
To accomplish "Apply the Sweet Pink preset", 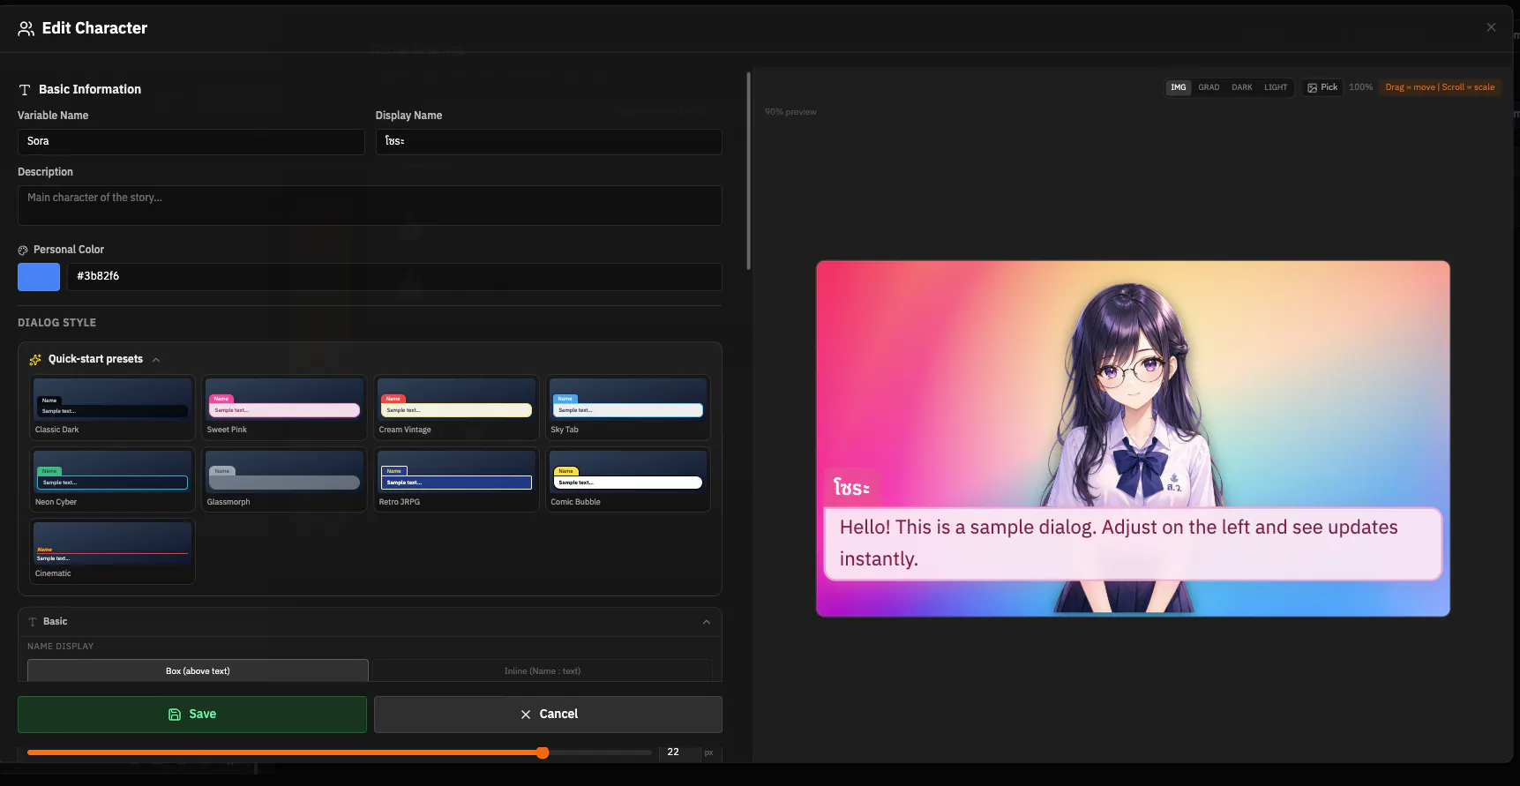I will pyautogui.click(x=284, y=408).
